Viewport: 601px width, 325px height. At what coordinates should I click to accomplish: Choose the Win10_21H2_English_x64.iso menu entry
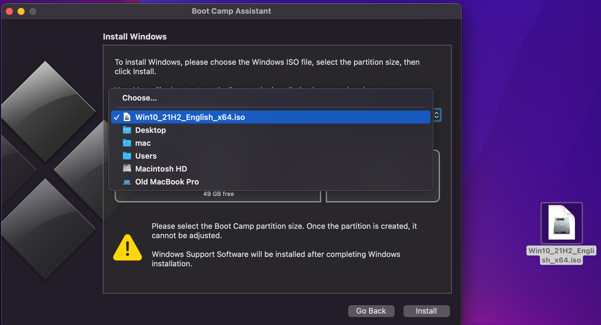[271, 117]
